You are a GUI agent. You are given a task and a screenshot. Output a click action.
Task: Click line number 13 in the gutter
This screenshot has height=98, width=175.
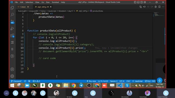[22, 48]
